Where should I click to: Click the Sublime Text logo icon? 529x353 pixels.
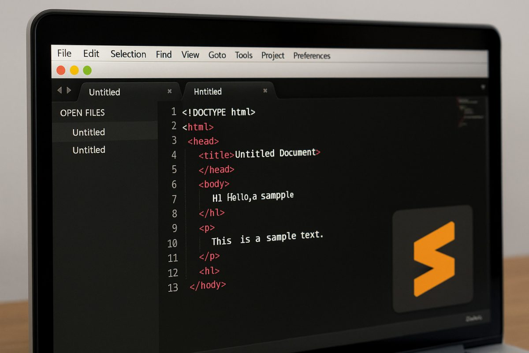(433, 259)
